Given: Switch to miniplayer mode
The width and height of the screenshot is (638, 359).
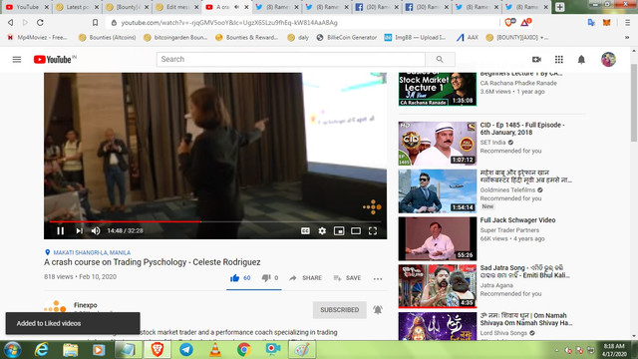Looking at the screenshot, I should (339, 230).
